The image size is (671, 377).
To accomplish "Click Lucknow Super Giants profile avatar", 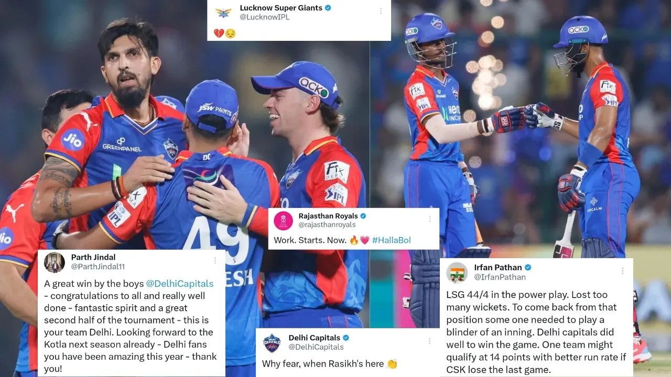I will tap(223, 13).
